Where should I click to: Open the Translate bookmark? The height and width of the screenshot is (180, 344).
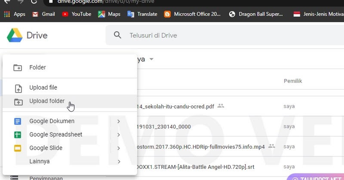[x=142, y=14]
